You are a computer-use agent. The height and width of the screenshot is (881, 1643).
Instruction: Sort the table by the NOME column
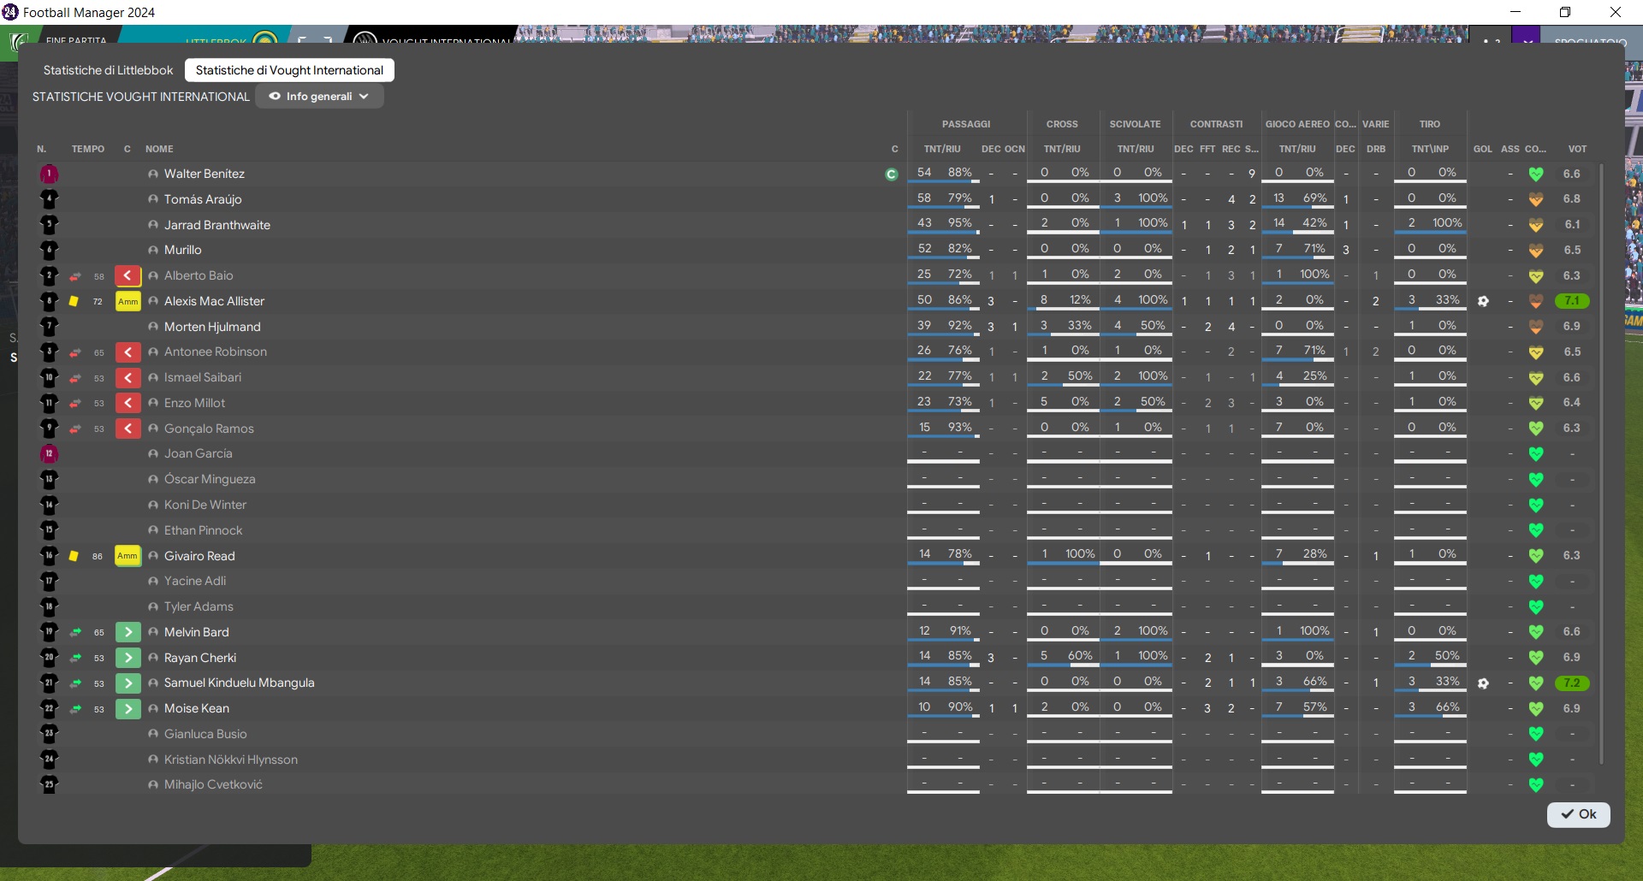tap(159, 149)
